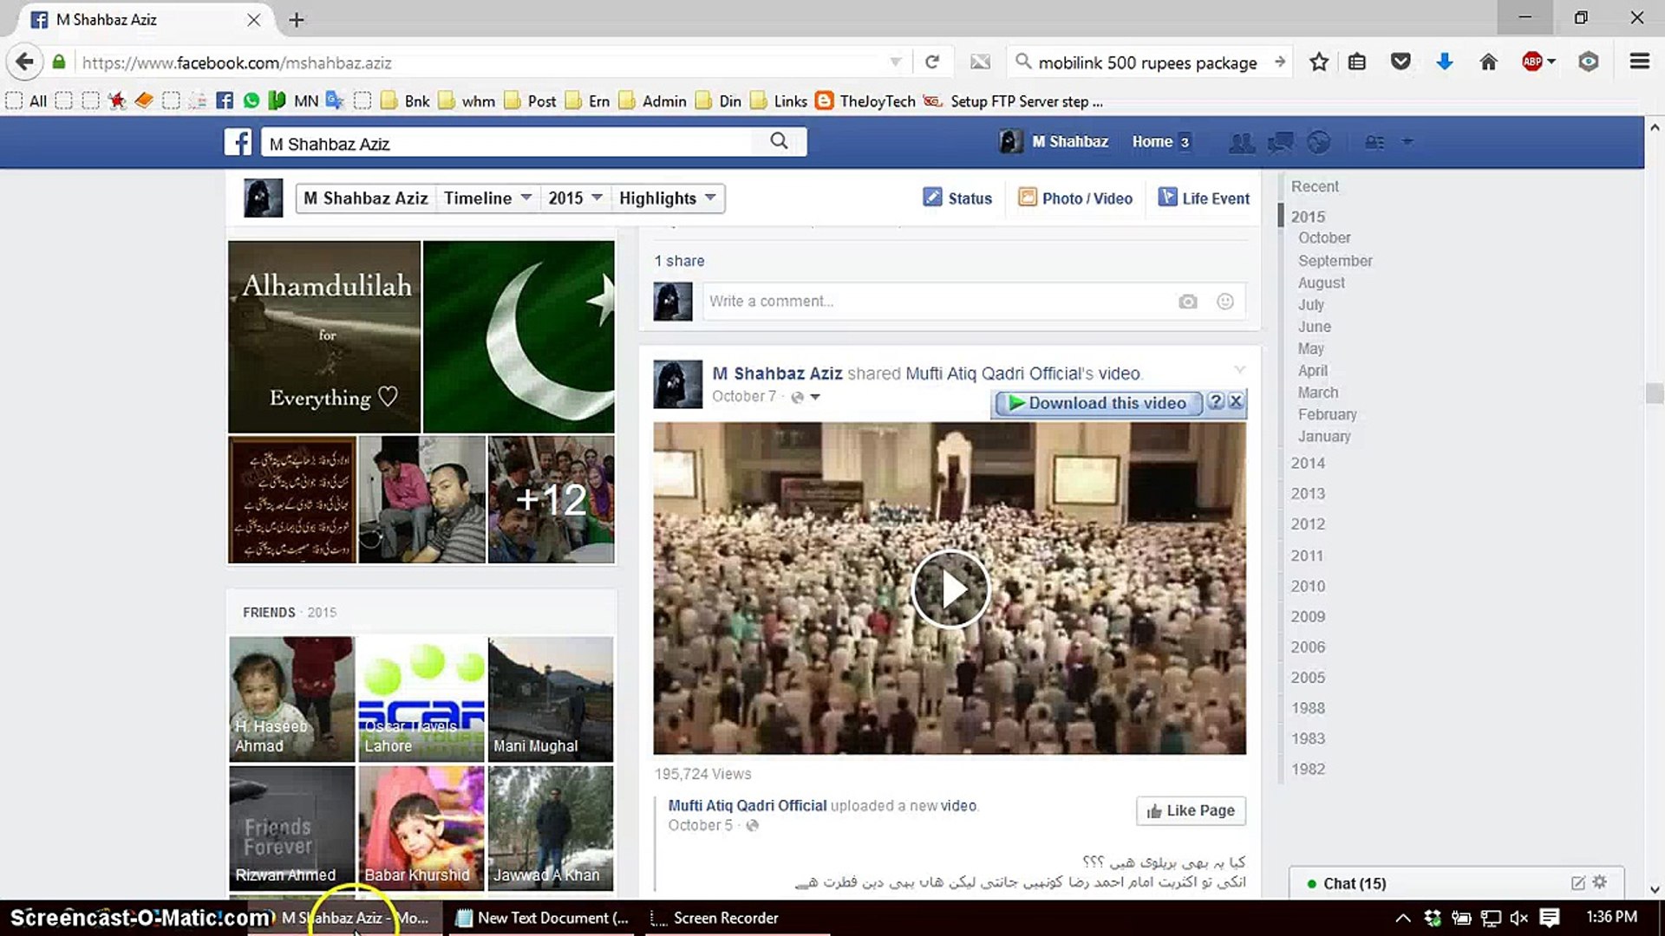Click the Like Page button
The image size is (1665, 936).
click(x=1190, y=810)
